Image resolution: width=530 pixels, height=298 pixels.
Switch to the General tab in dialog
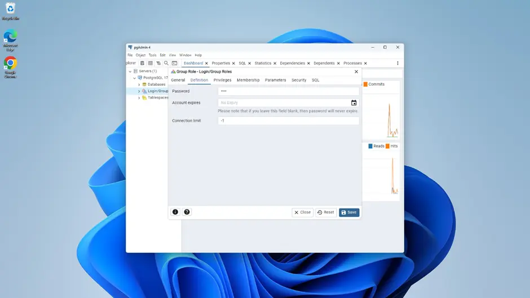[x=178, y=80]
